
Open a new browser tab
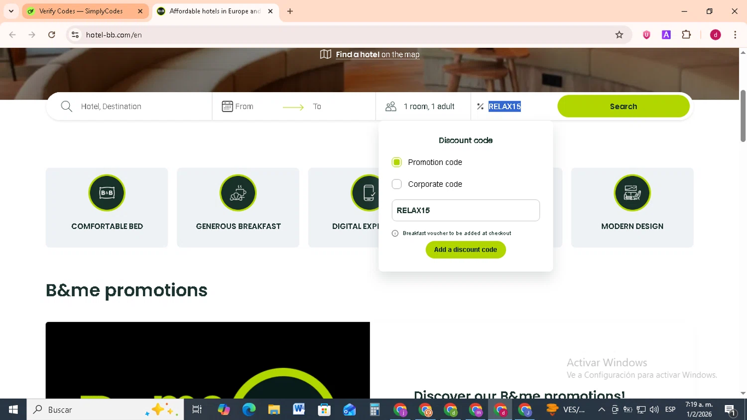pyautogui.click(x=290, y=11)
